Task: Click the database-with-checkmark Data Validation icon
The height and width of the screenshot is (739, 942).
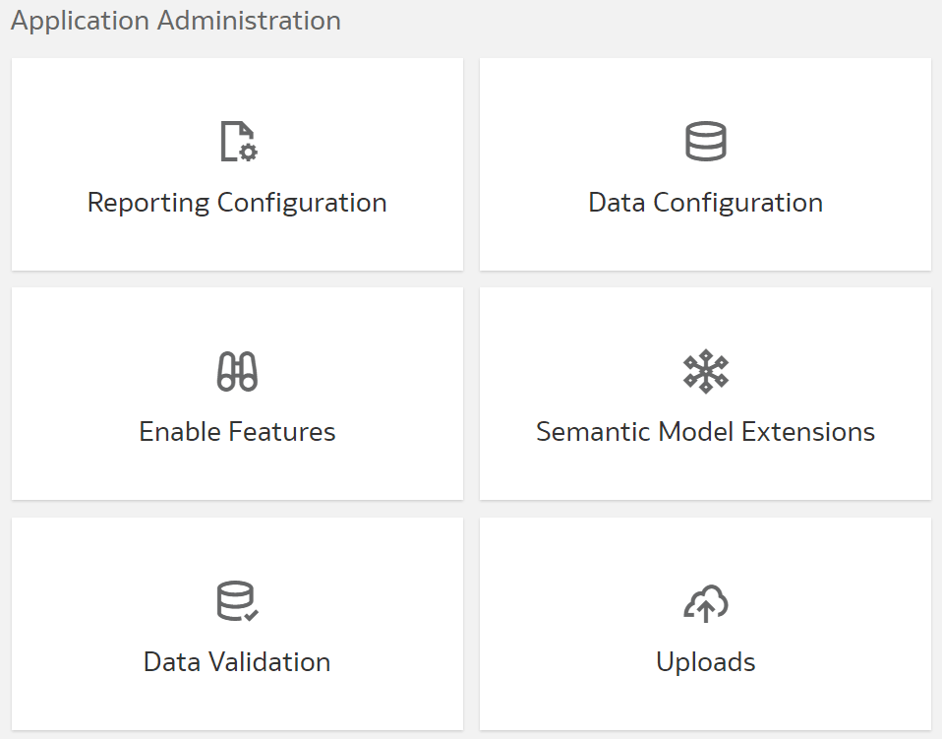Action: (x=235, y=601)
